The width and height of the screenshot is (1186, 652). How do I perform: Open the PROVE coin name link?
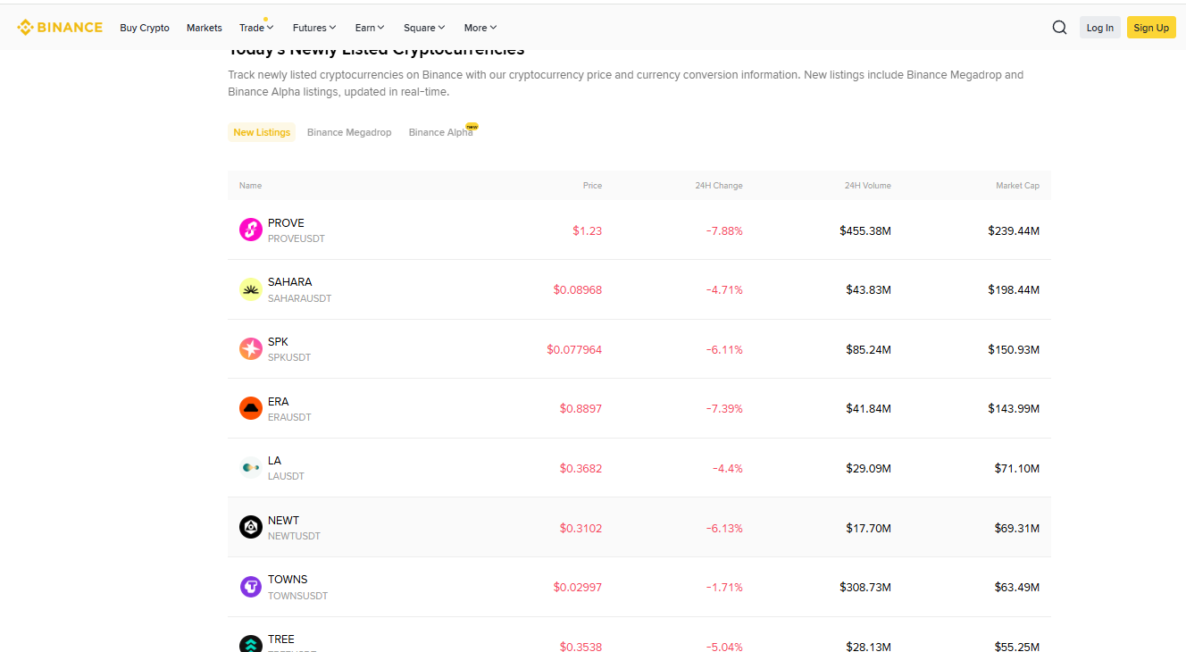coord(286,223)
